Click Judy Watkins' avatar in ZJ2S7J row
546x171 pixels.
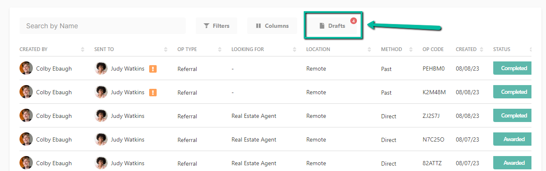[x=101, y=116]
